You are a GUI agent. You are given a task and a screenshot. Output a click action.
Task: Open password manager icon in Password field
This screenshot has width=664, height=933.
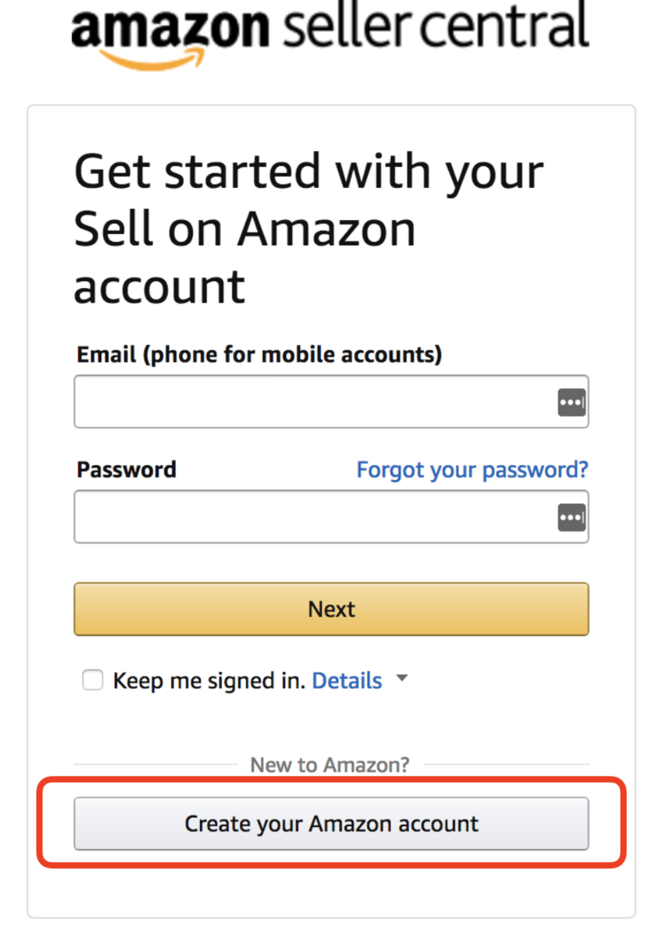[x=572, y=518]
